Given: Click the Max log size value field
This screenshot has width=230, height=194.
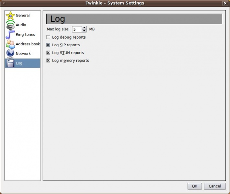Looking at the screenshot, I should [77, 29].
